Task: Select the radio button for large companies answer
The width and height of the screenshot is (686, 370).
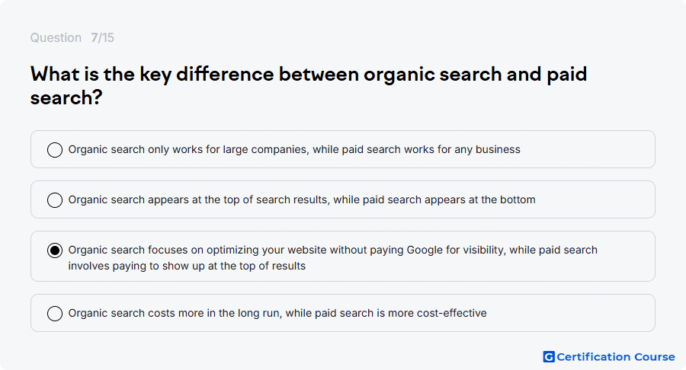Action: click(x=55, y=150)
